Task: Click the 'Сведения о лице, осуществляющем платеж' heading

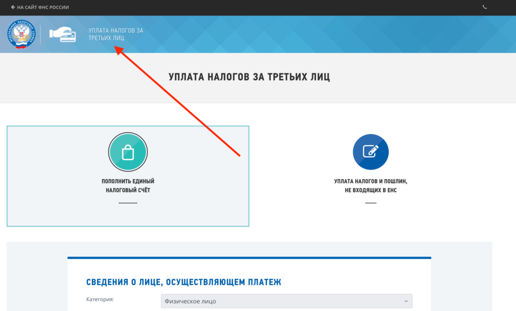Action: pyautogui.click(x=183, y=282)
